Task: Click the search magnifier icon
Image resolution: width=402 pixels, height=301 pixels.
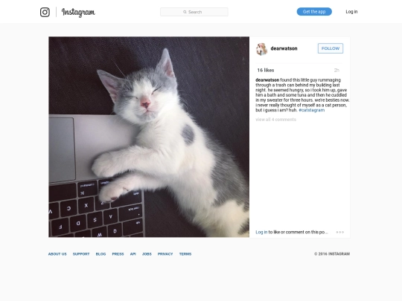Action: pos(185,12)
